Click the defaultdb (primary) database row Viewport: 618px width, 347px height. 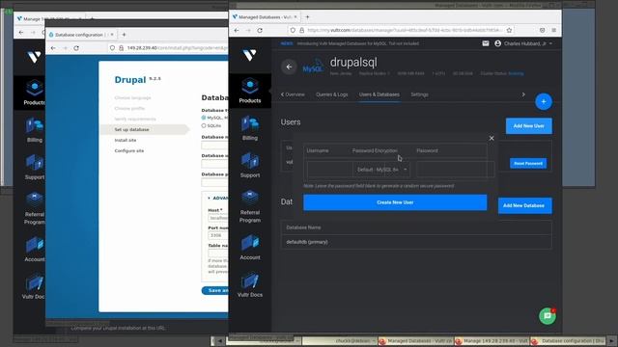tap(416, 242)
